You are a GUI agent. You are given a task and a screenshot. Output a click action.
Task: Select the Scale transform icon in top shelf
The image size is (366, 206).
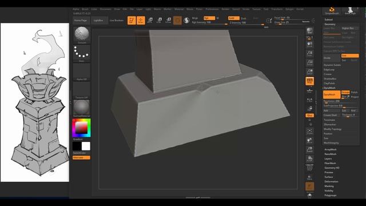coord(159,21)
